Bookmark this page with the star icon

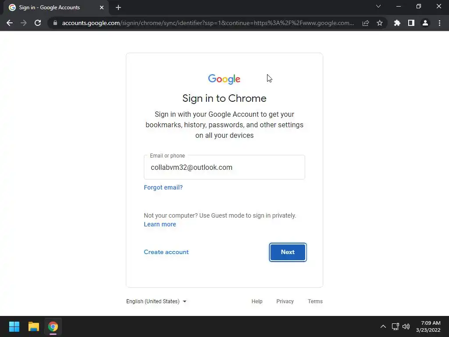(x=380, y=23)
